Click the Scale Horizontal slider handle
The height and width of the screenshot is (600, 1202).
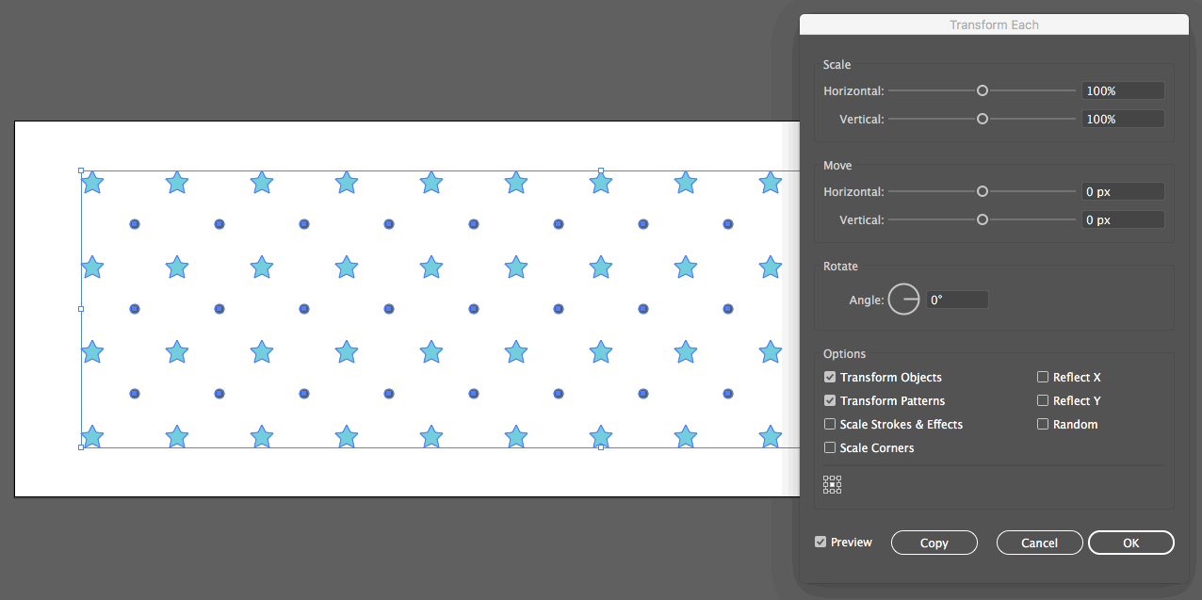pos(983,90)
